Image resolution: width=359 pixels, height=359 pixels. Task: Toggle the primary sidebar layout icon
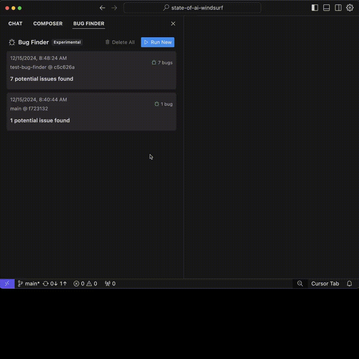[x=315, y=8]
